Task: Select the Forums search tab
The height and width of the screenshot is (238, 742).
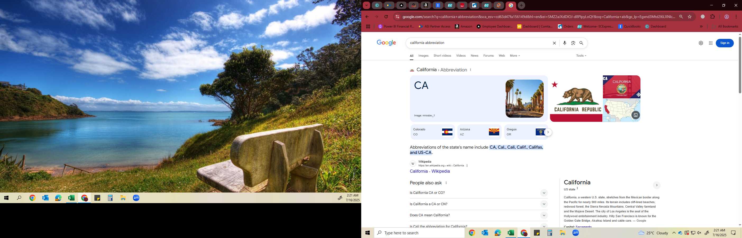Action: click(x=488, y=56)
